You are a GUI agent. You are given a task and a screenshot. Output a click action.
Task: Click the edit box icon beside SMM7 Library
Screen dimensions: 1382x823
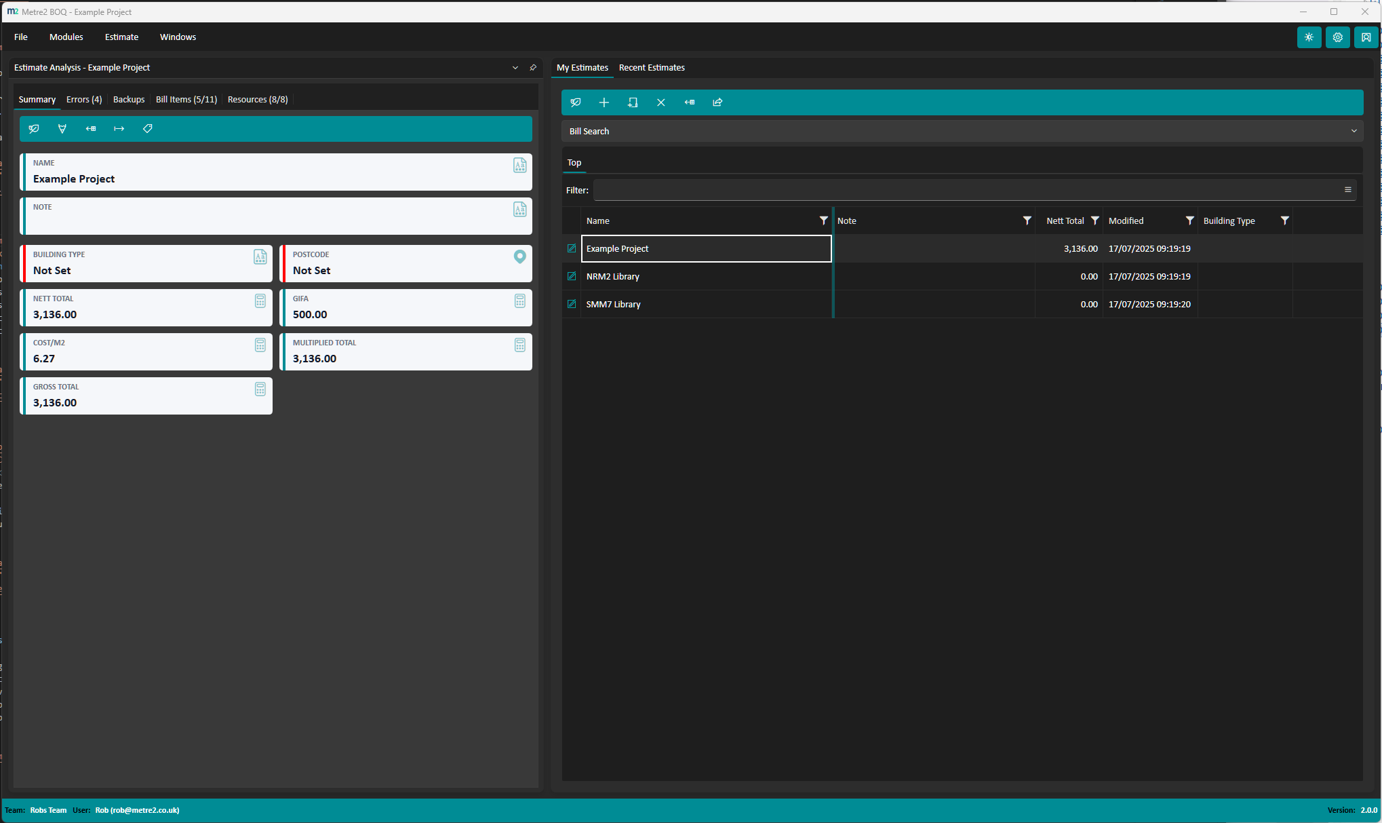572,304
